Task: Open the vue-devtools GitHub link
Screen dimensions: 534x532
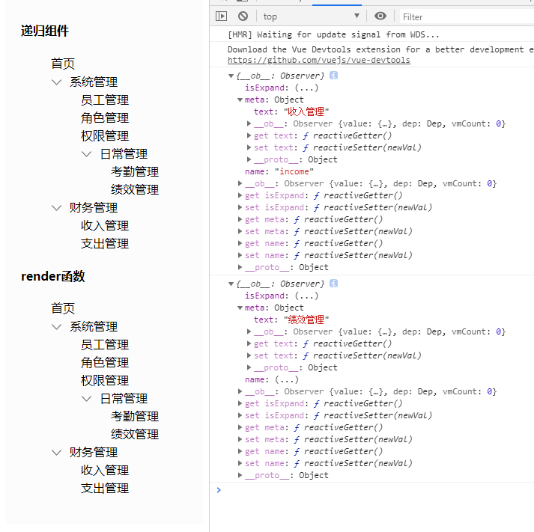Action: pos(319,60)
